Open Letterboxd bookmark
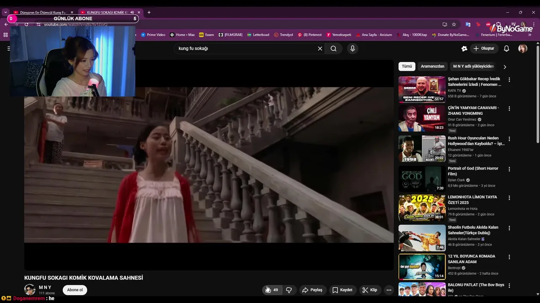Screen dimensions: 540x303 (x=258, y=35)
